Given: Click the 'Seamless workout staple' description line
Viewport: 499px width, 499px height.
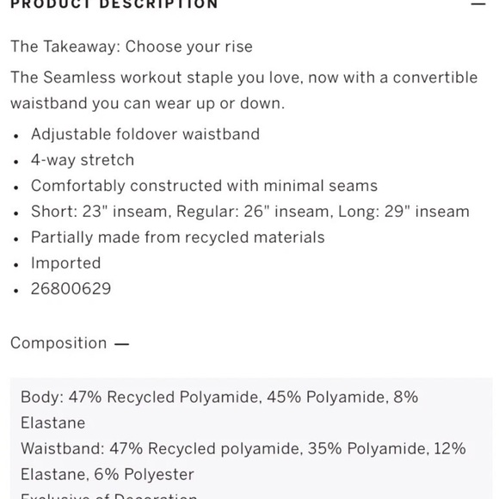Looking at the screenshot, I should (x=243, y=77).
